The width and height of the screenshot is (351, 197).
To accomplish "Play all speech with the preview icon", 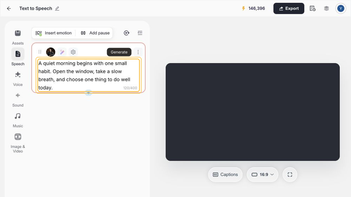I will [126, 33].
